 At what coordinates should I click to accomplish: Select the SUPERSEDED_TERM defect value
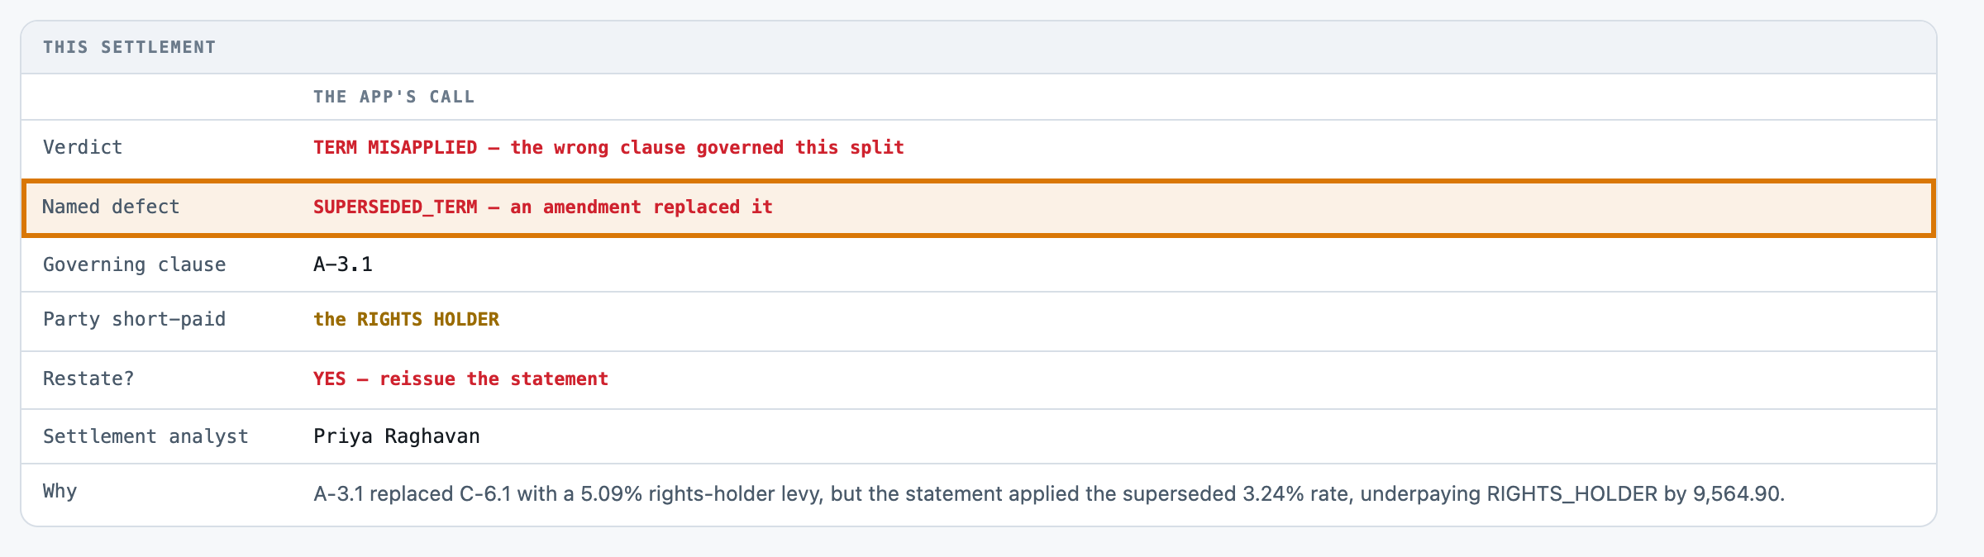coord(543,207)
